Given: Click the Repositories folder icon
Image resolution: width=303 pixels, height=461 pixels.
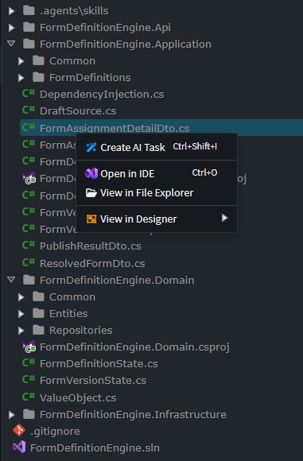Looking at the screenshot, I should tap(38, 330).
